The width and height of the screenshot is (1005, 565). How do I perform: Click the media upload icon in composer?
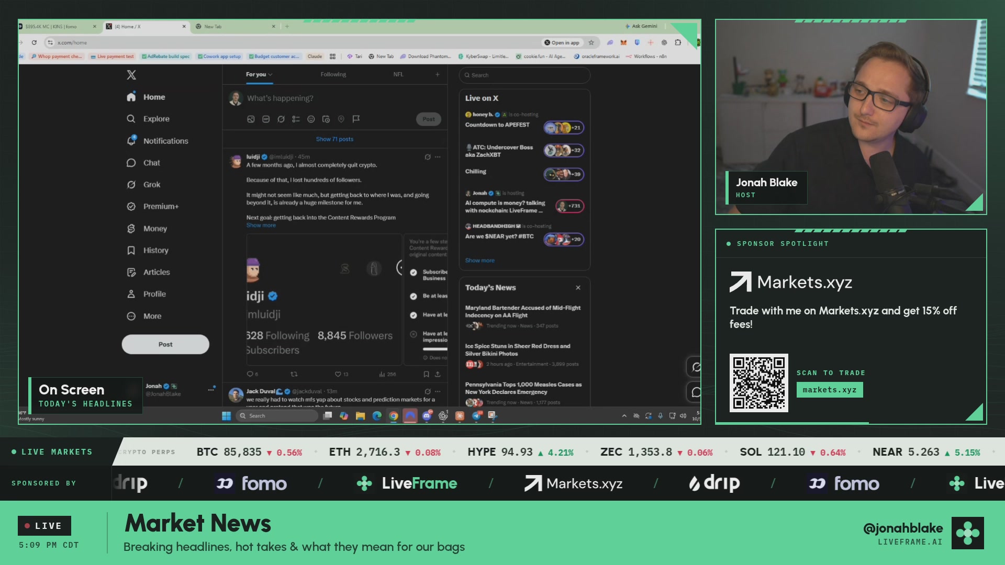pos(251,119)
